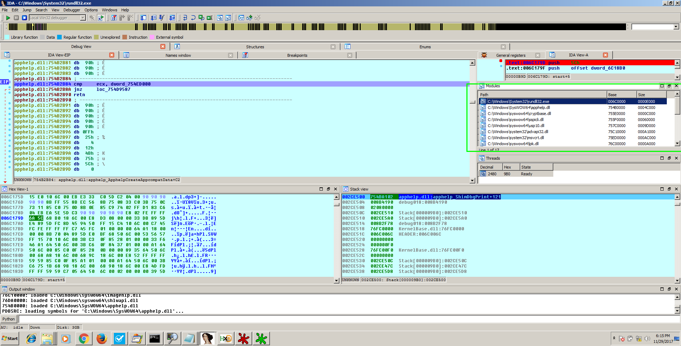Click the blue Terminate process stop icon
Viewport: 681px width, 346px height.
click(x=24, y=18)
